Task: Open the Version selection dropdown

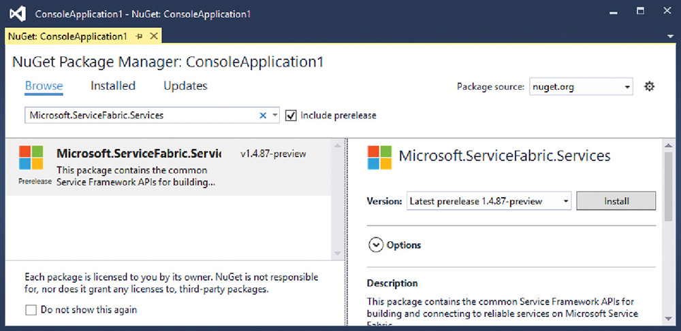Action: coord(488,201)
